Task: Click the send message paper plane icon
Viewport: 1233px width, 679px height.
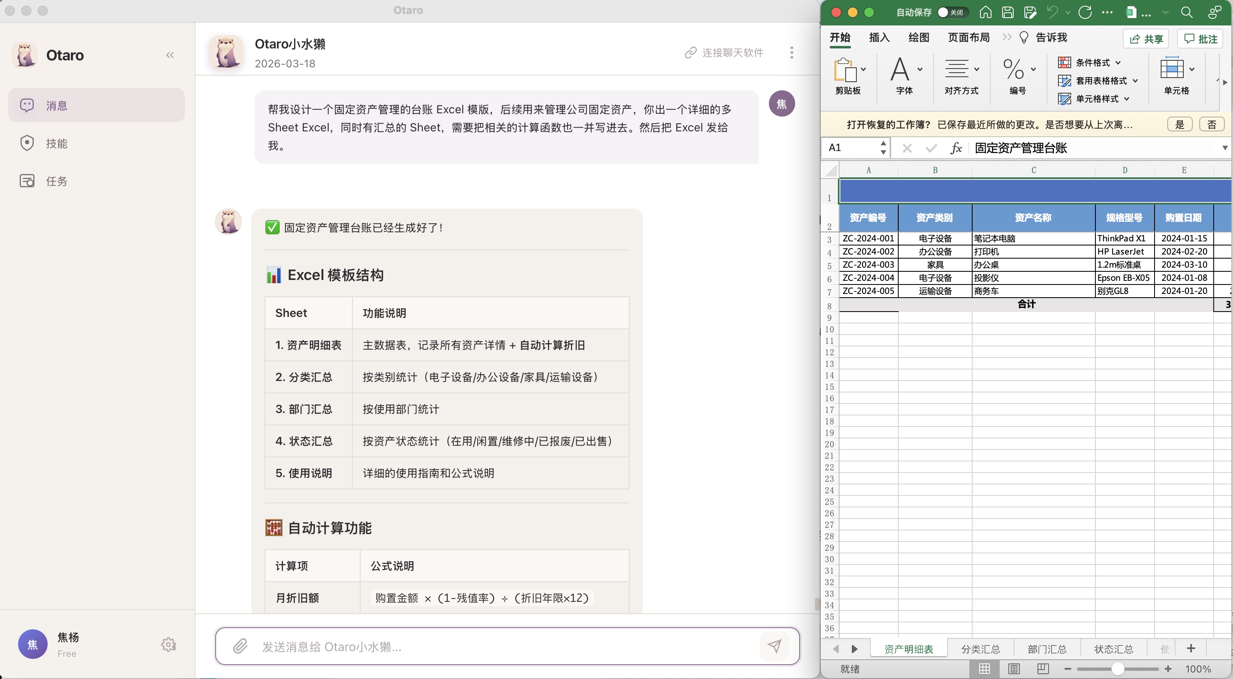Action: (x=774, y=646)
